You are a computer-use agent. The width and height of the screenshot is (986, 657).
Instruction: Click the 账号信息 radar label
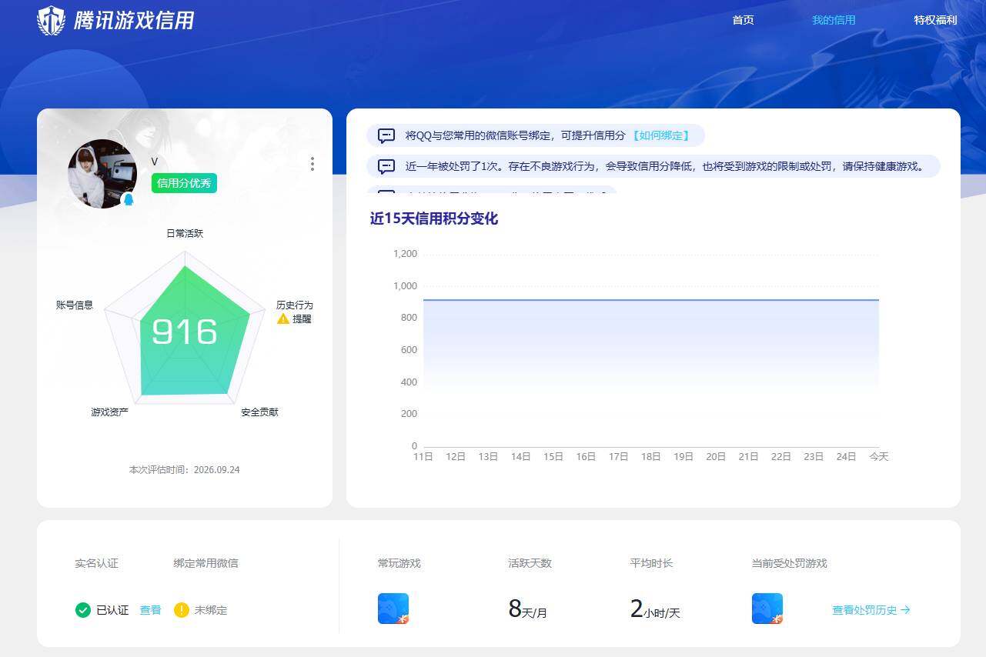[75, 305]
